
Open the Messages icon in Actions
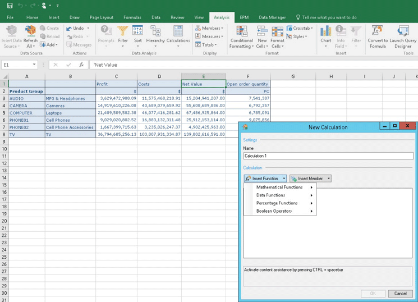click(x=70, y=44)
